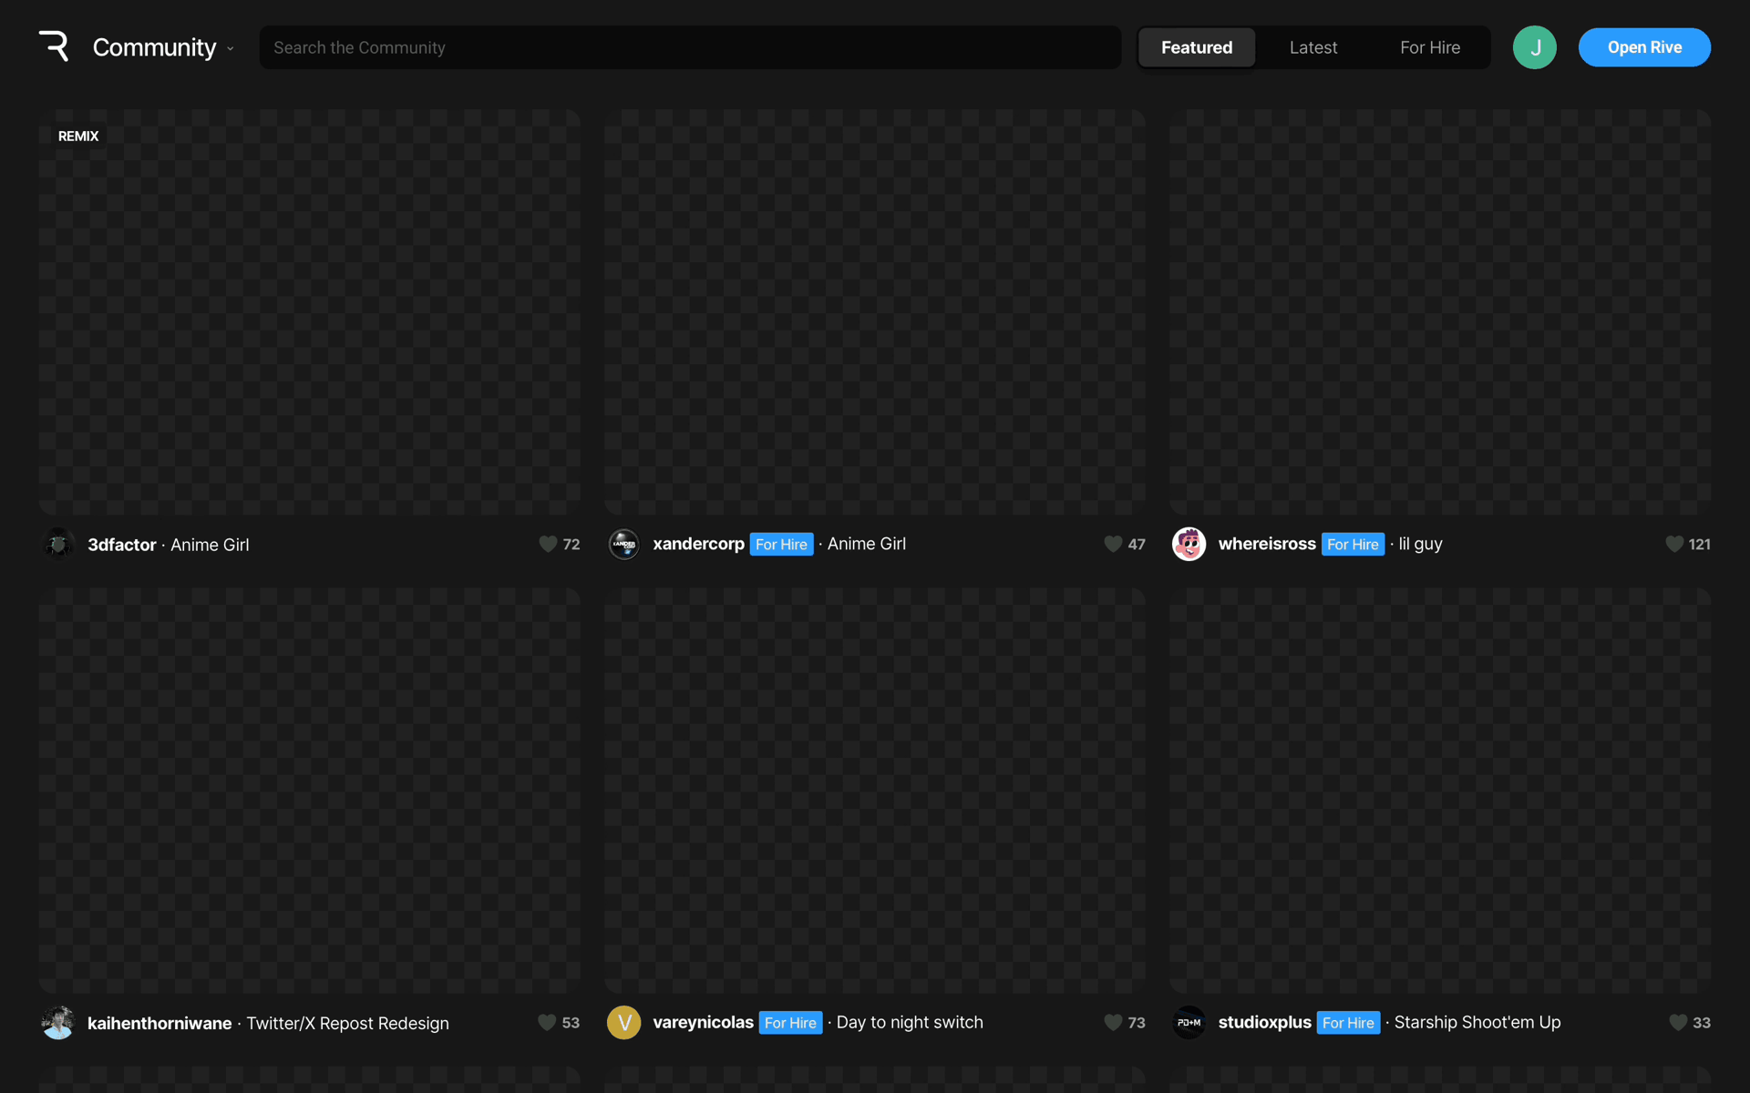Open the 3dfactor profile link
The height and width of the screenshot is (1093, 1750).
(122, 545)
